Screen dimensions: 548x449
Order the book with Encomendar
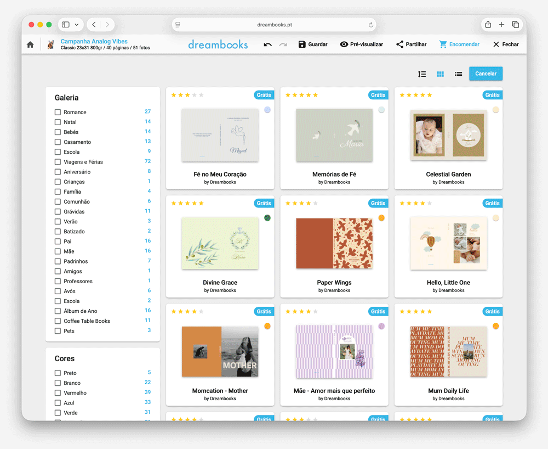[x=459, y=44]
